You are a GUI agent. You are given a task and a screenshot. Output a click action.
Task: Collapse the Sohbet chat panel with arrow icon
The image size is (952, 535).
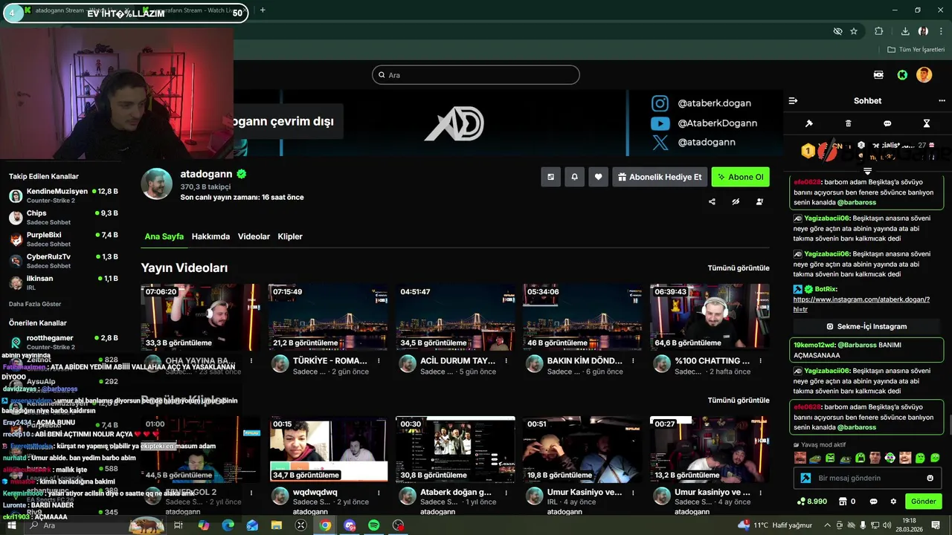point(793,100)
